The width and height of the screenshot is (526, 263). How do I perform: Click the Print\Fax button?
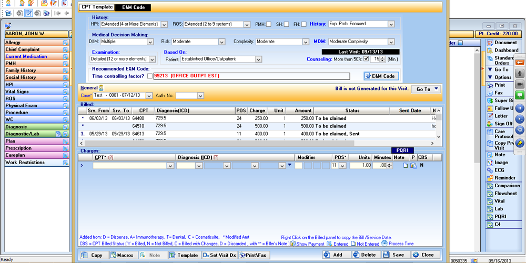(254, 255)
